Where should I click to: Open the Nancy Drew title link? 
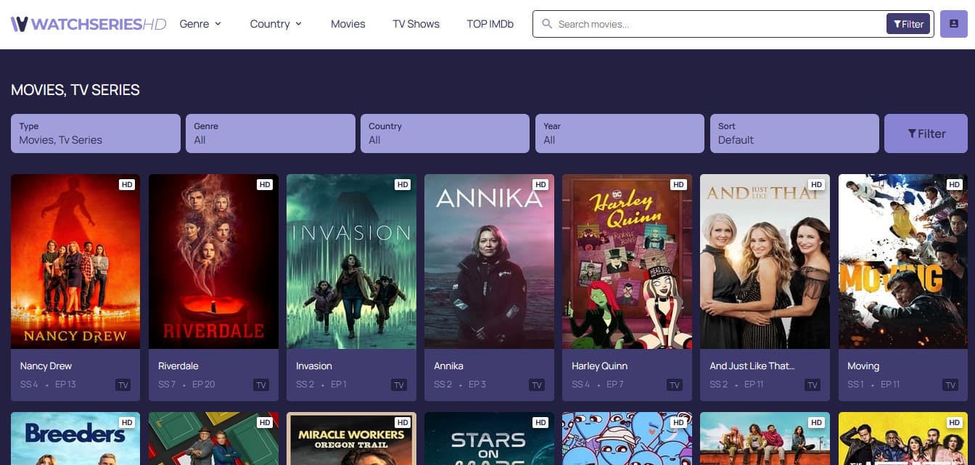[x=46, y=366]
